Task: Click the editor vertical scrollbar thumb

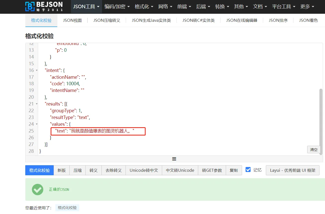Action: (x=321, y=121)
